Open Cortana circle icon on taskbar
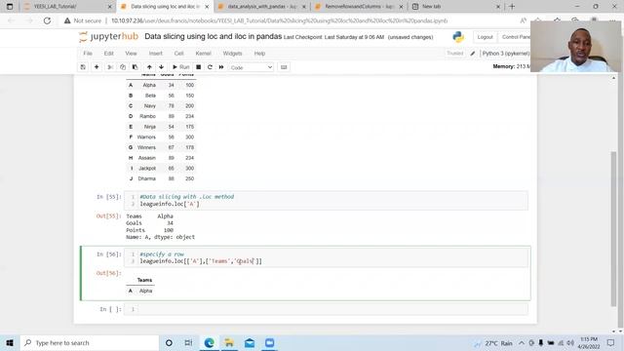This screenshot has height=351, width=624. tap(169, 342)
